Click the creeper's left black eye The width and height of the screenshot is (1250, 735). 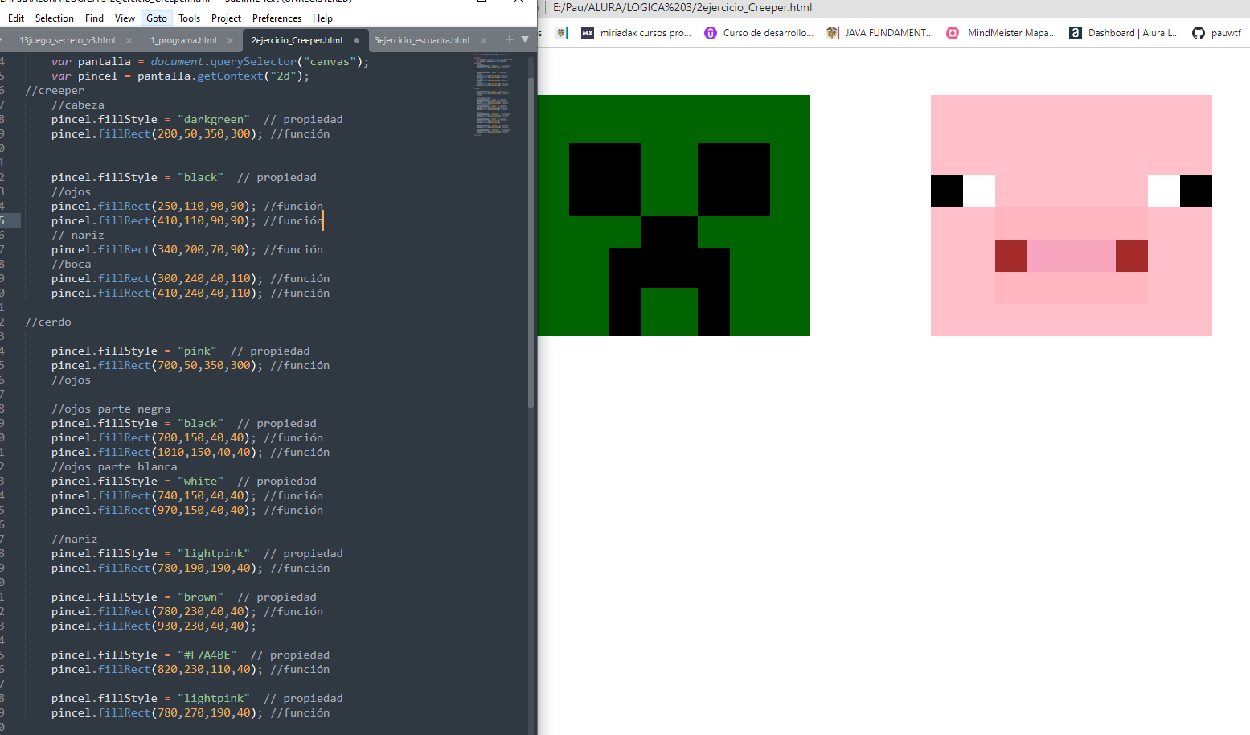605,179
